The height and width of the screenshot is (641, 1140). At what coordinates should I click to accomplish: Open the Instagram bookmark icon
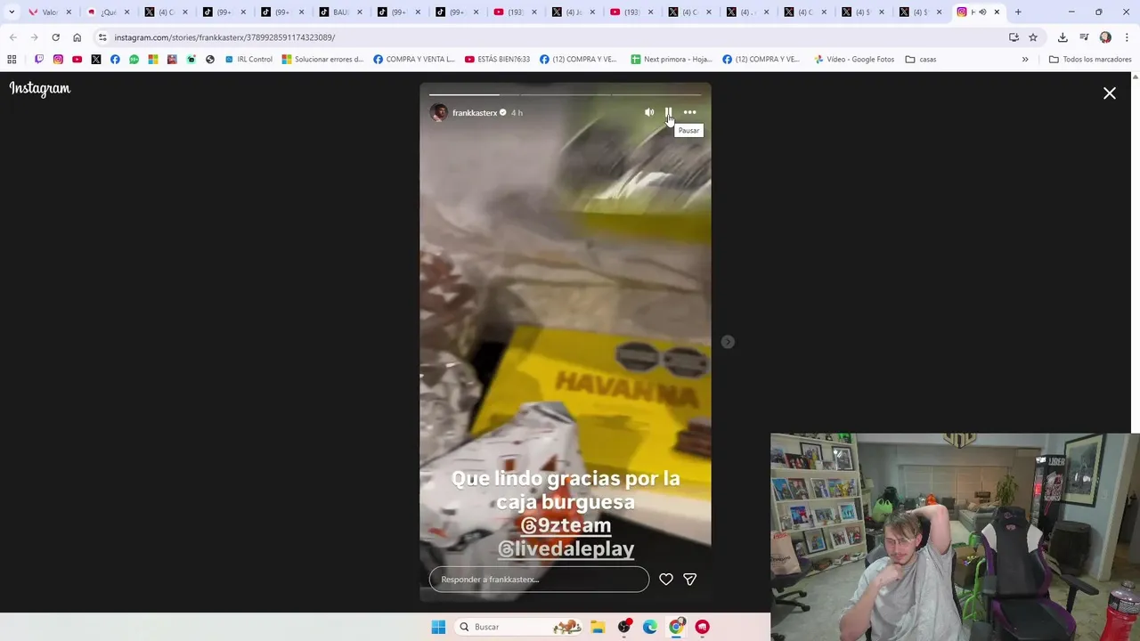(x=58, y=60)
